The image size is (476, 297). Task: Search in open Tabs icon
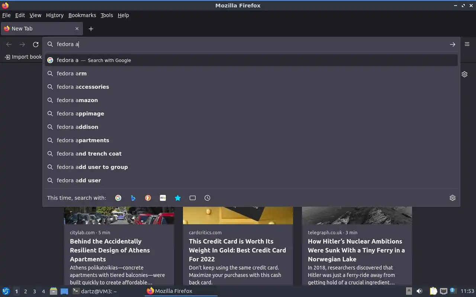[193, 198]
